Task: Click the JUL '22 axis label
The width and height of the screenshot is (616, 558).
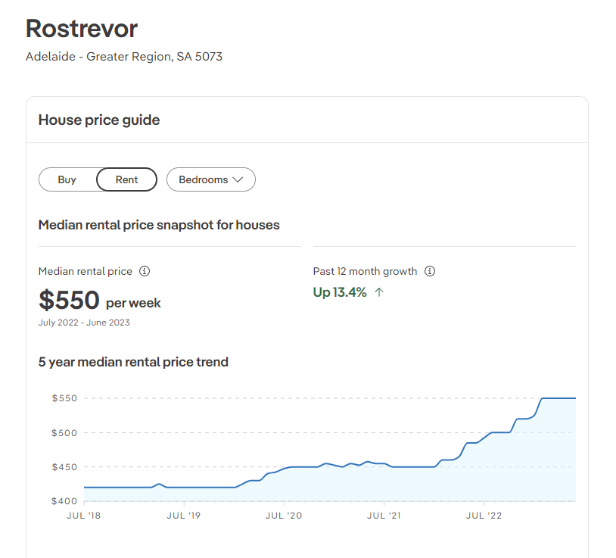Action: [x=484, y=516]
